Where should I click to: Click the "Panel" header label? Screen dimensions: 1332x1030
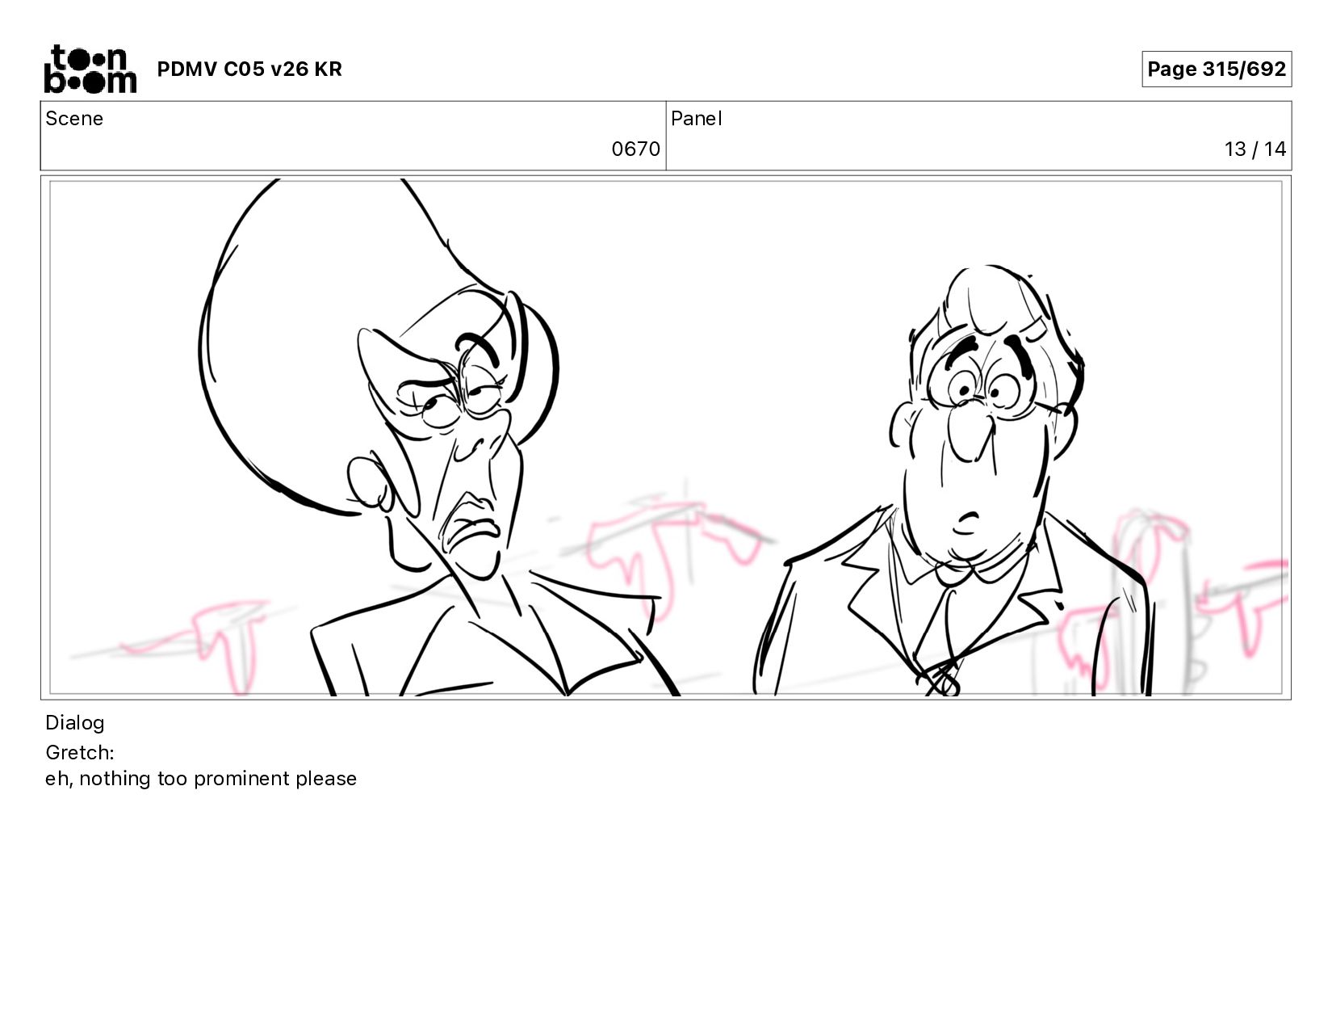(x=696, y=119)
